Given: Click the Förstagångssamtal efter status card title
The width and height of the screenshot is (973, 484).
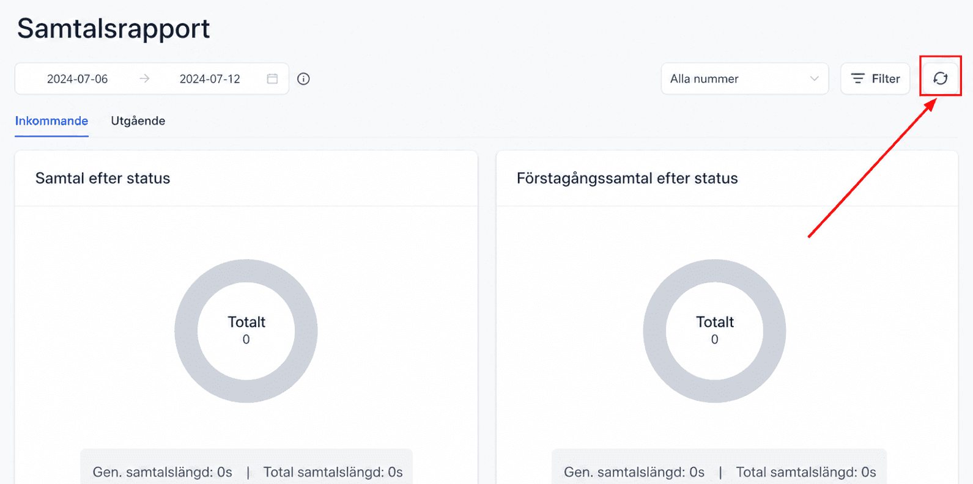Looking at the screenshot, I should point(627,178).
